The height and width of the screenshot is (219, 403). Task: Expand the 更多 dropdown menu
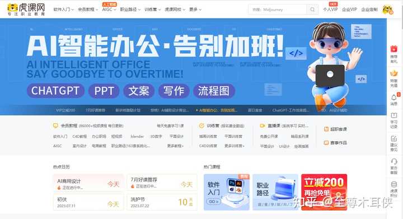coord(195,10)
